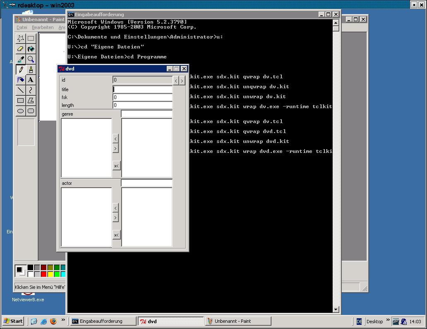The height and width of the screenshot is (329, 427).
Task: Pick the Fill With Color bucket tool
Action: click(31, 48)
